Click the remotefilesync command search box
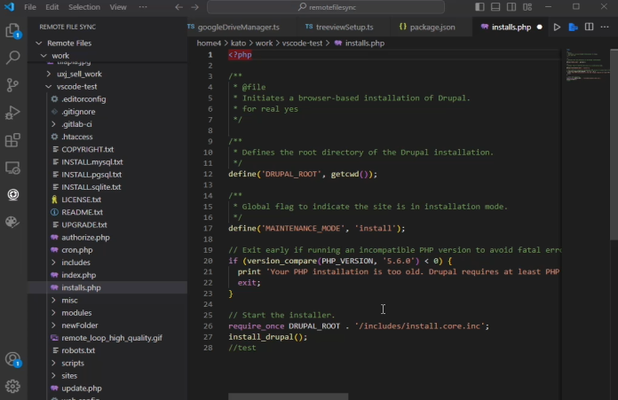The image size is (618, 400). [x=326, y=7]
